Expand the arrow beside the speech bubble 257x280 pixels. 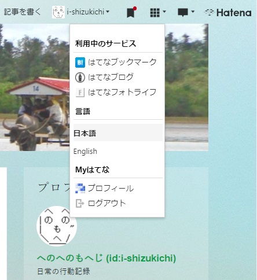click(x=193, y=12)
